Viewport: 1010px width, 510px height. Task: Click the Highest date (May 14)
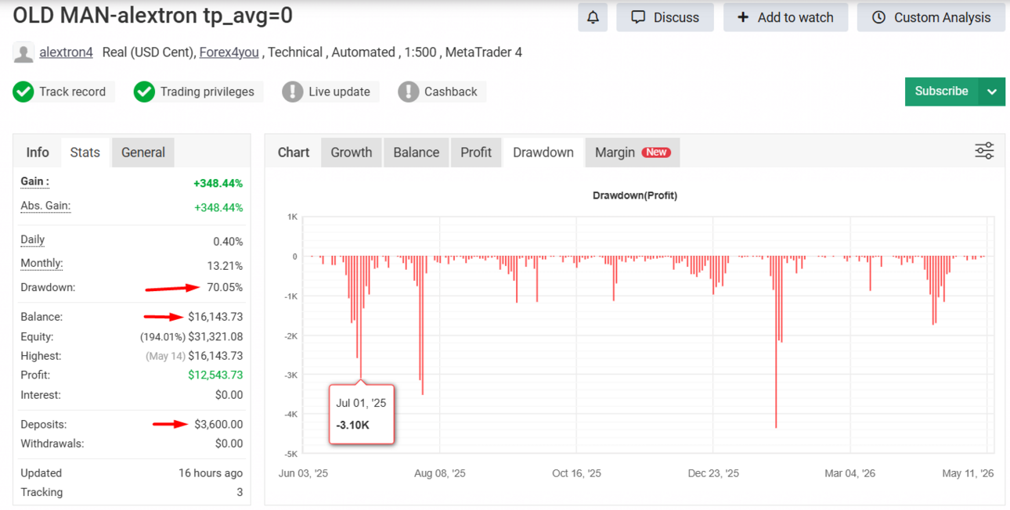164,356
